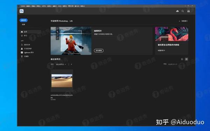The height and width of the screenshot is (131, 210).
Task: Switch recent files to list view
Action: [x=182, y=59]
